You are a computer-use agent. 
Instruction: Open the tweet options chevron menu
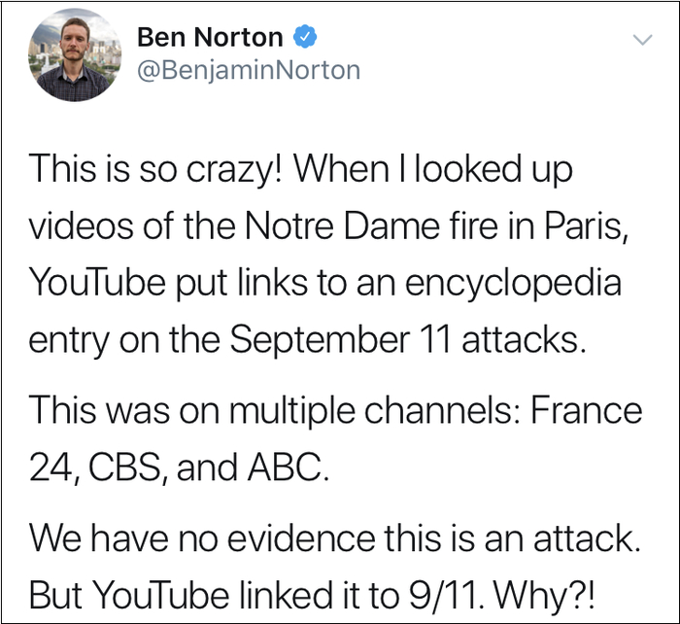[640, 40]
